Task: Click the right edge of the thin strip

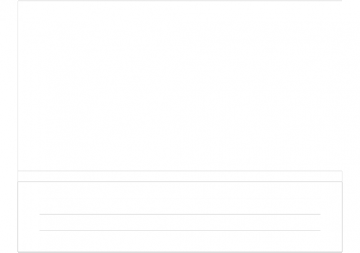Action: 342,176
